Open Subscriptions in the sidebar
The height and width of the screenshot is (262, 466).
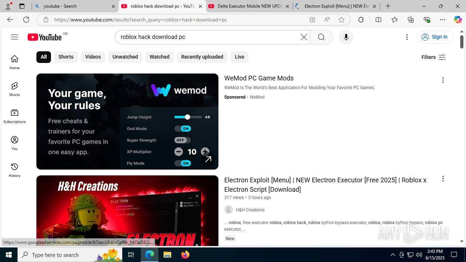pos(15,116)
